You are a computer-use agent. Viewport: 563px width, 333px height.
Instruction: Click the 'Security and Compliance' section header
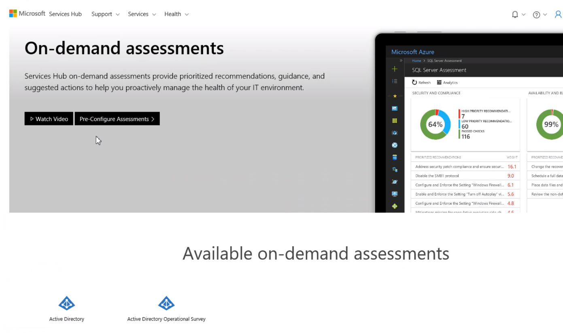436,93
